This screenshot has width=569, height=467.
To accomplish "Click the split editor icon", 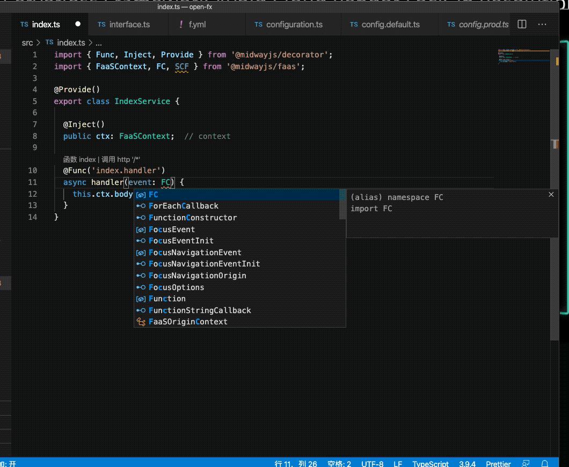I will pyautogui.click(x=522, y=24).
